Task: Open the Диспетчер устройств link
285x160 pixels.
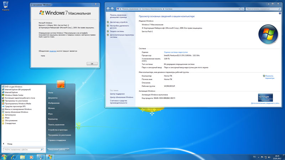Action: pos(119,22)
